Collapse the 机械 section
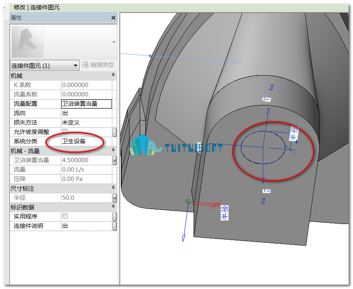The image size is (353, 289). [x=113, y=75]
